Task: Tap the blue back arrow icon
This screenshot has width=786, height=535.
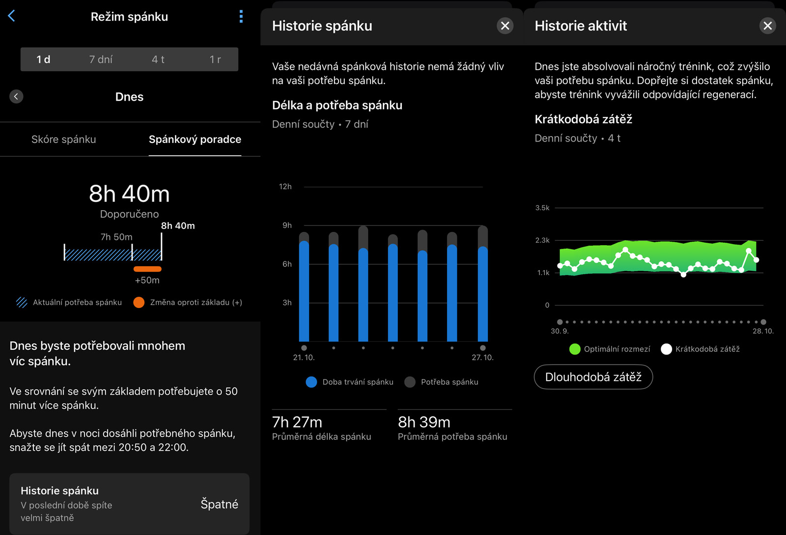Action: (x=12, y=16)
